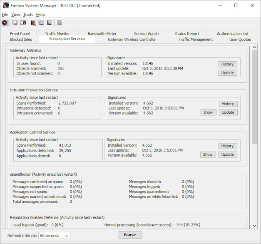The height and width of the screenshot is (244, 261).
Task: Click the HostWatch window toolbar icon
Action: [23, 23]
